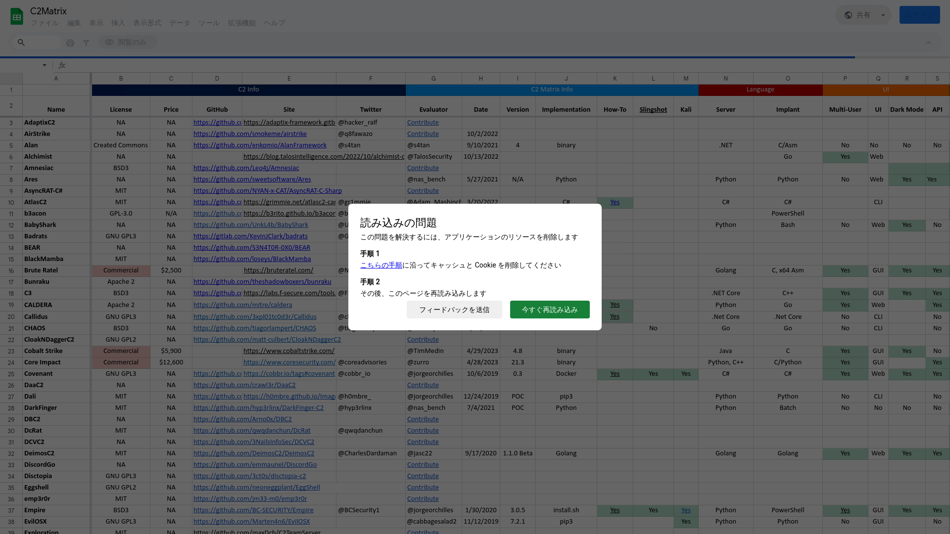Open the ヘルプ menu
Viewport: 950px width, 534px height.
(274, 23)
